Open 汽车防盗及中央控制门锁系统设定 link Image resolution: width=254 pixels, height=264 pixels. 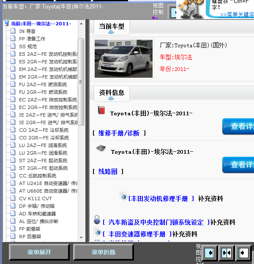[x=156, y=223]
